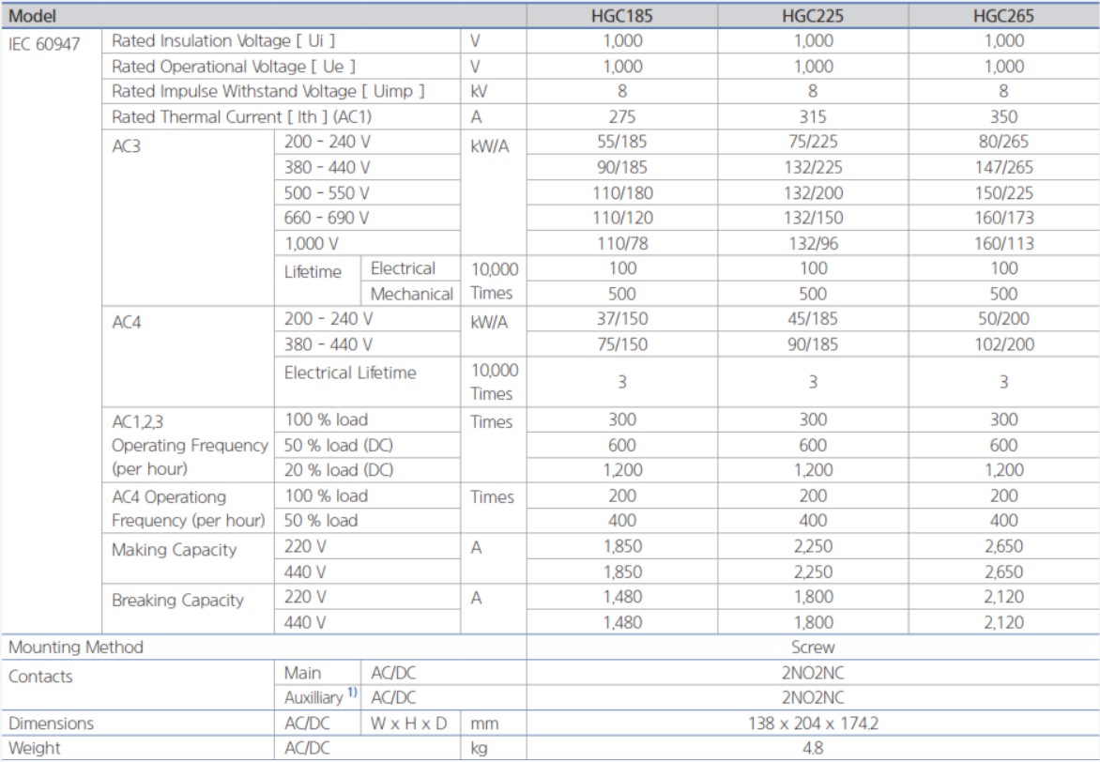Select the 20 % load (DC) row label
The width and height of the screenshot is (1100, 762).
[x=339, y=470]
